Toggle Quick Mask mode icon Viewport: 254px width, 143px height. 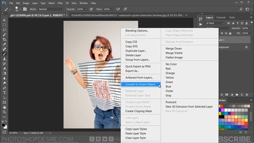pyautogui.click(x=4, y=132)
